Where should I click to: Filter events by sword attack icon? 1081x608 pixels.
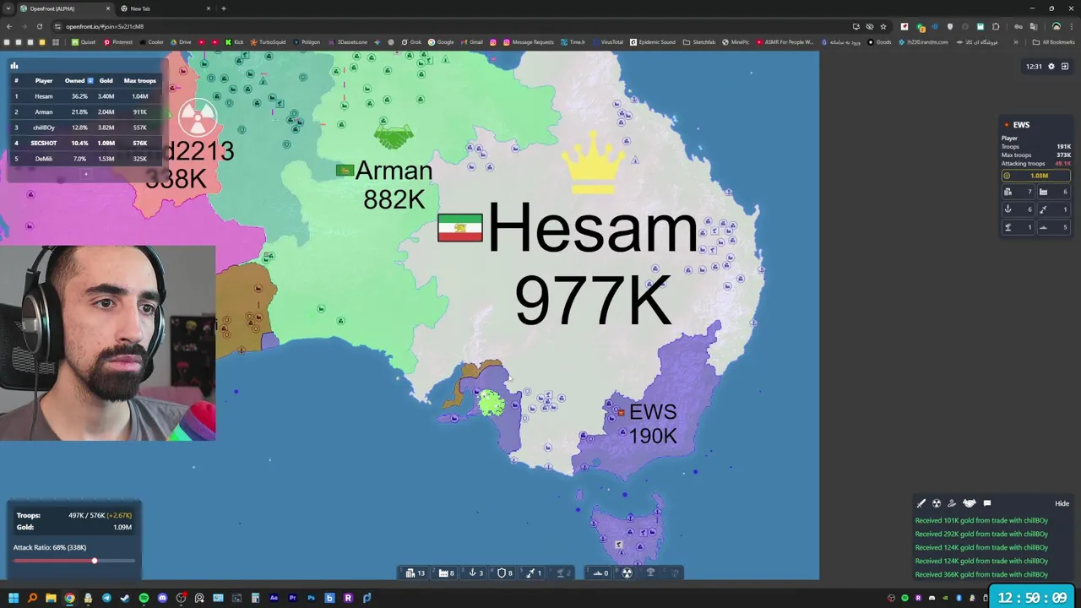[x=921, y=503]
